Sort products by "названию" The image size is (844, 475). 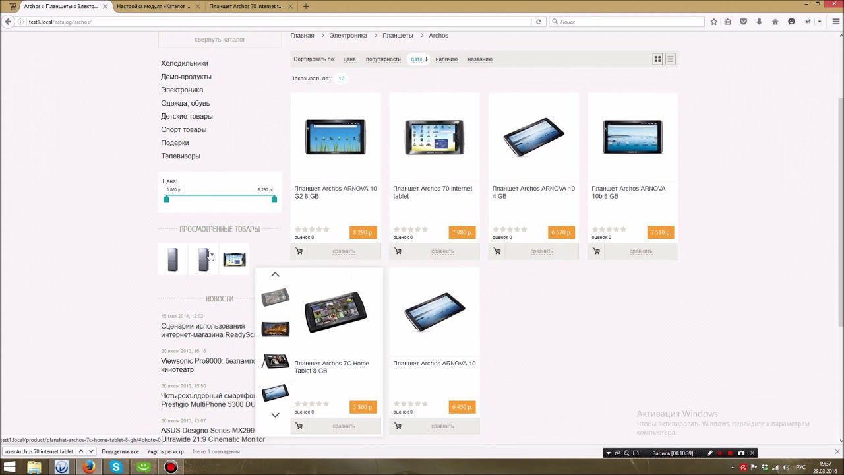[x=480, y=59]
